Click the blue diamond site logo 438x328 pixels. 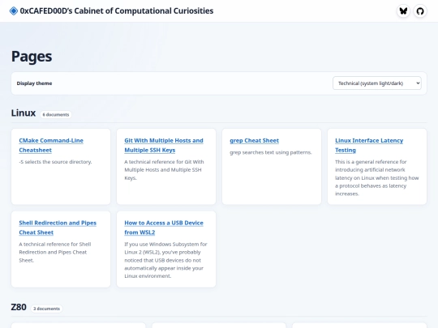point(14,11)
